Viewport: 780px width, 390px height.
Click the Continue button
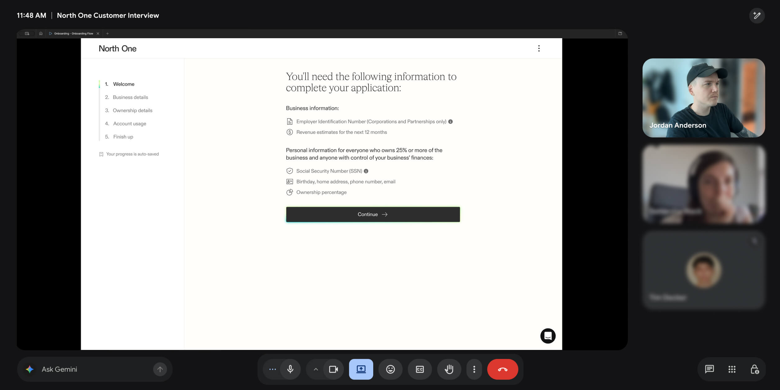click(x=373, y=214)
